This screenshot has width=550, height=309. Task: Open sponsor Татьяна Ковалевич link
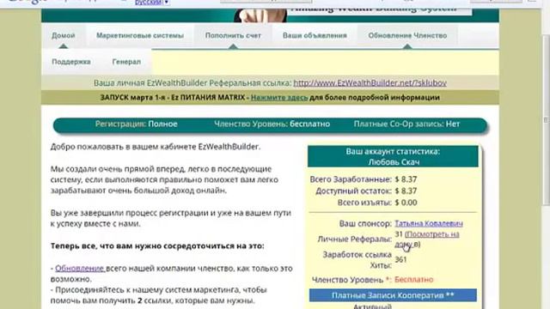pyautogui.click(x=429, y=223)
